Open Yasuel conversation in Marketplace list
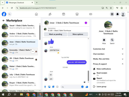 point(19,27)
